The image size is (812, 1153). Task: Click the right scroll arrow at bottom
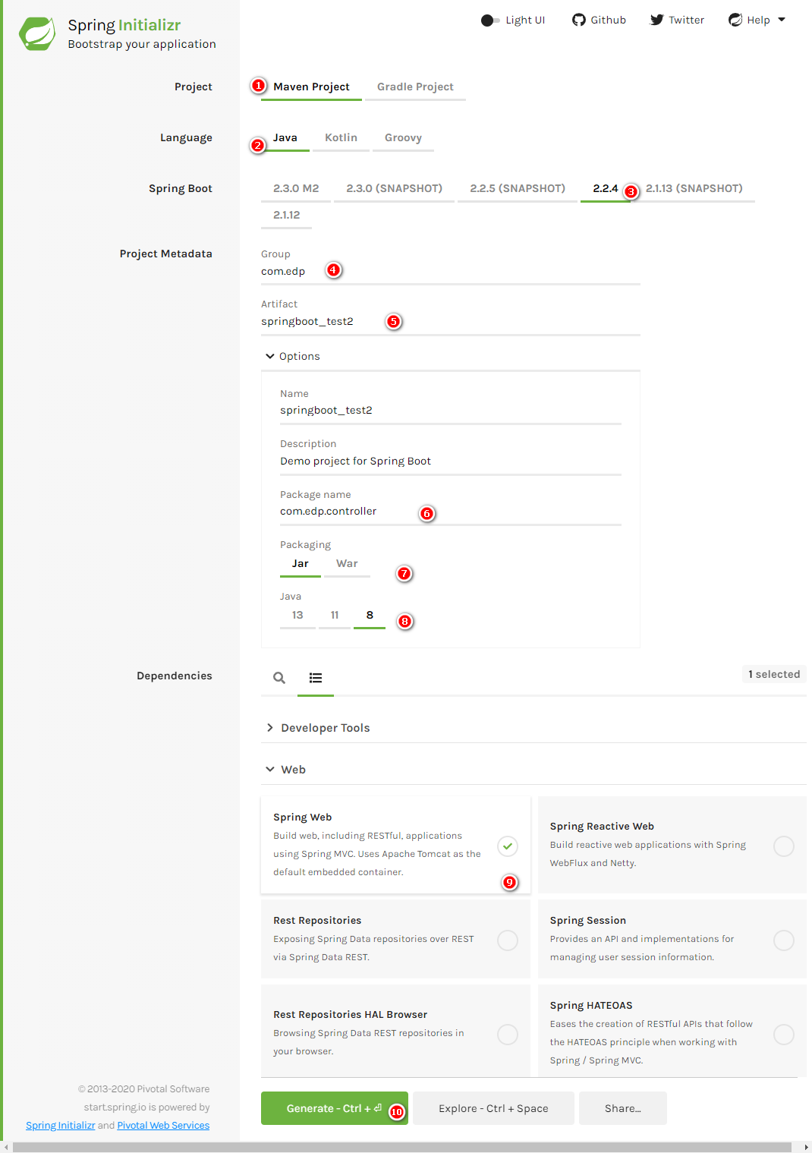point(806,1147)
